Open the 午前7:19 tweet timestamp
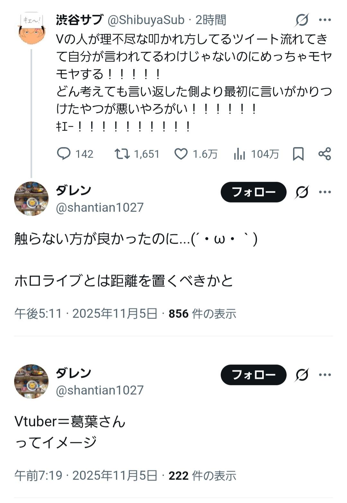 (38, 475)
